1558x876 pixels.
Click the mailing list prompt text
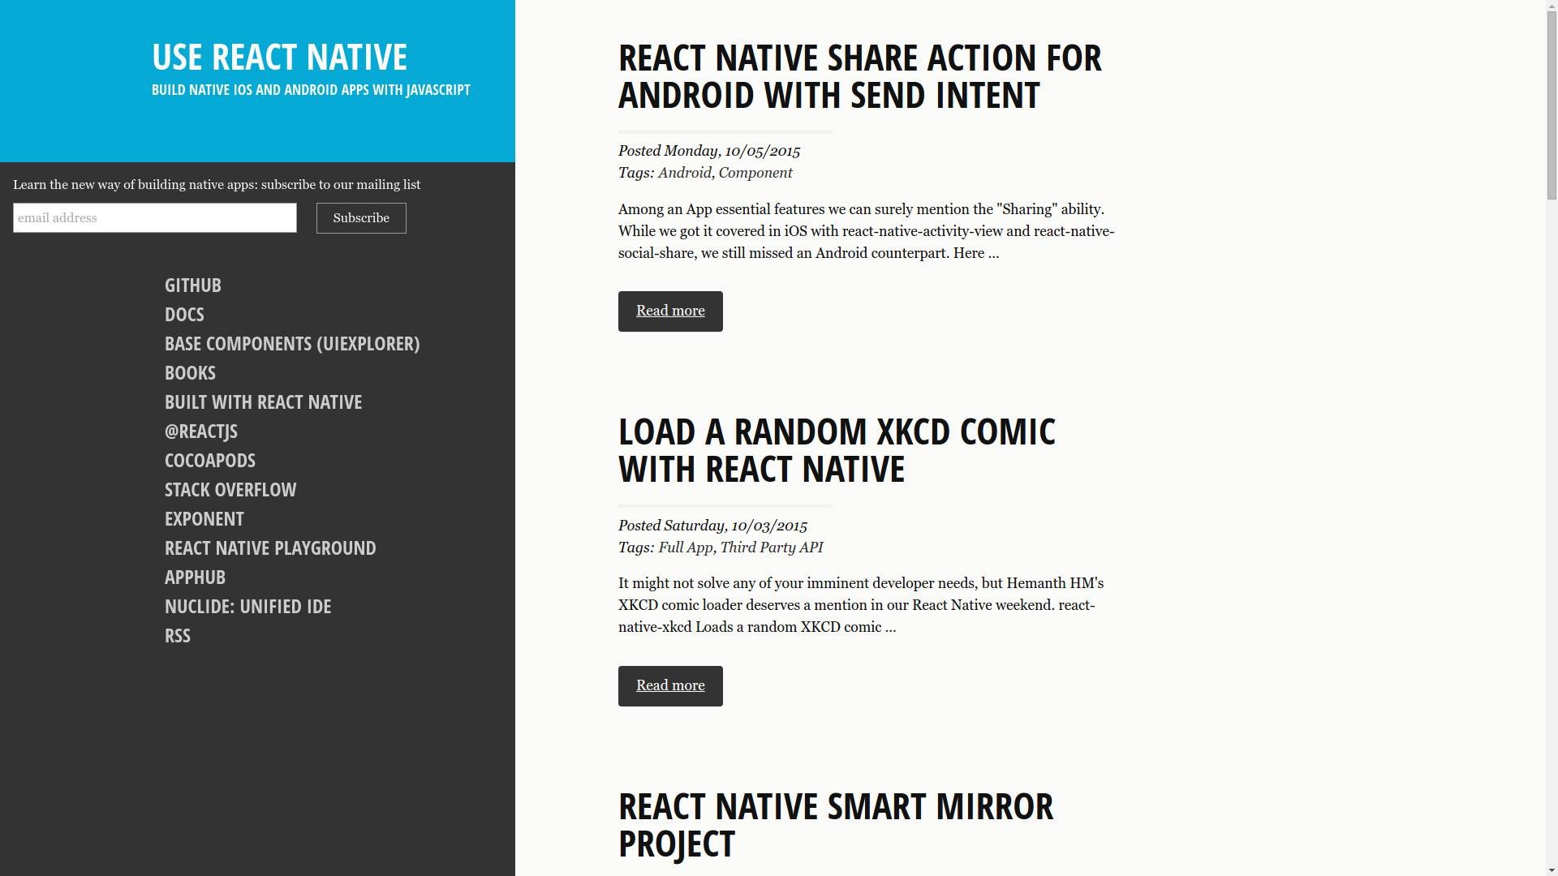click(217, 185)
